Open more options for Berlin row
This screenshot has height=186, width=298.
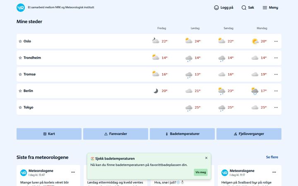pos(276,91)
